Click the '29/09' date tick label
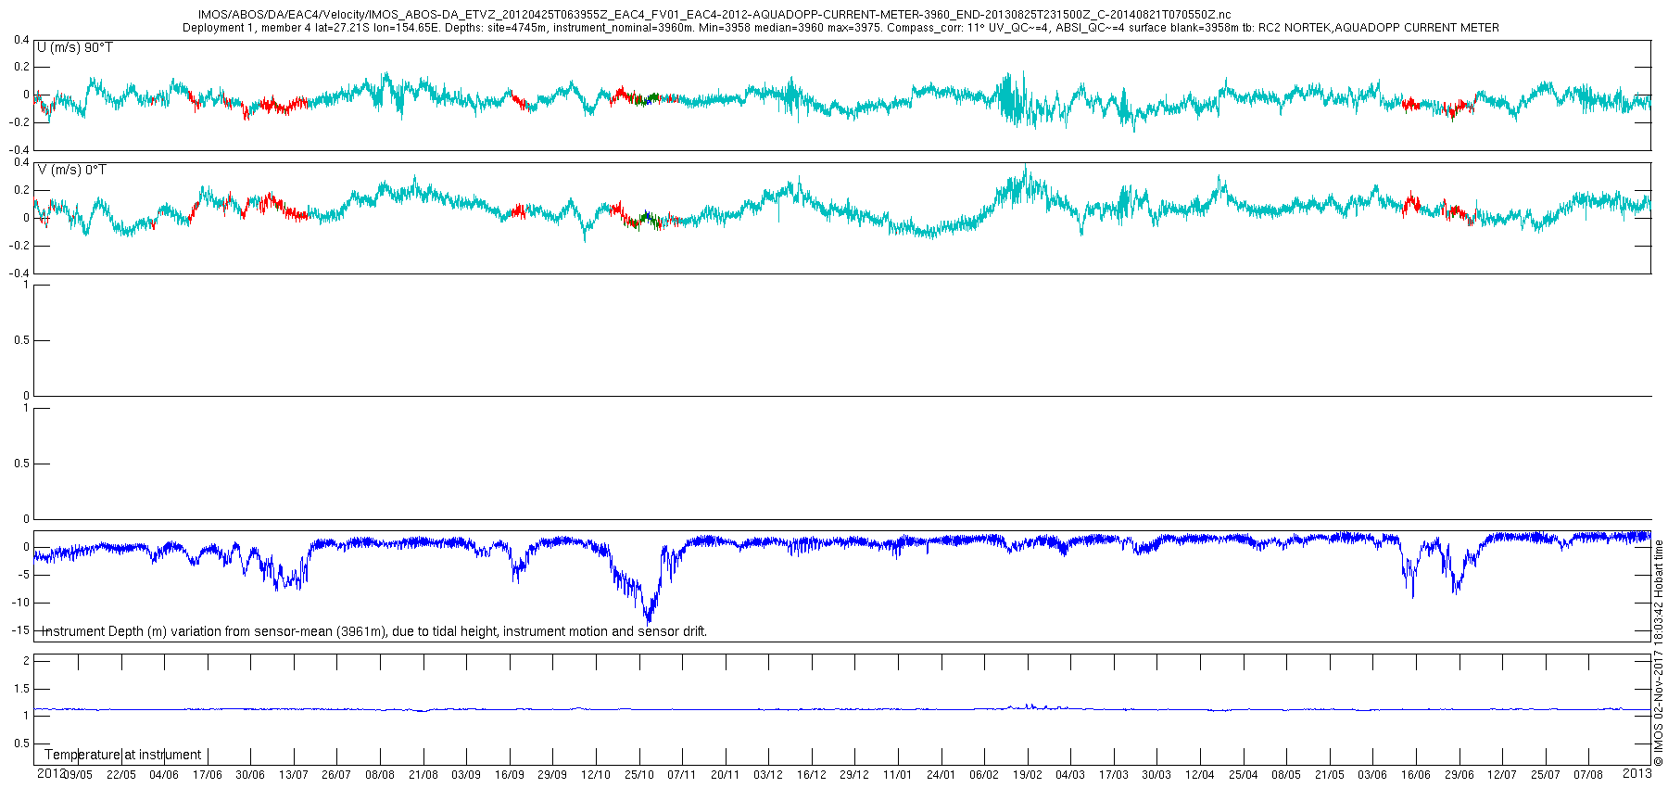The width and height of the screenshot is (1668, 788). [x=552, y=775]
